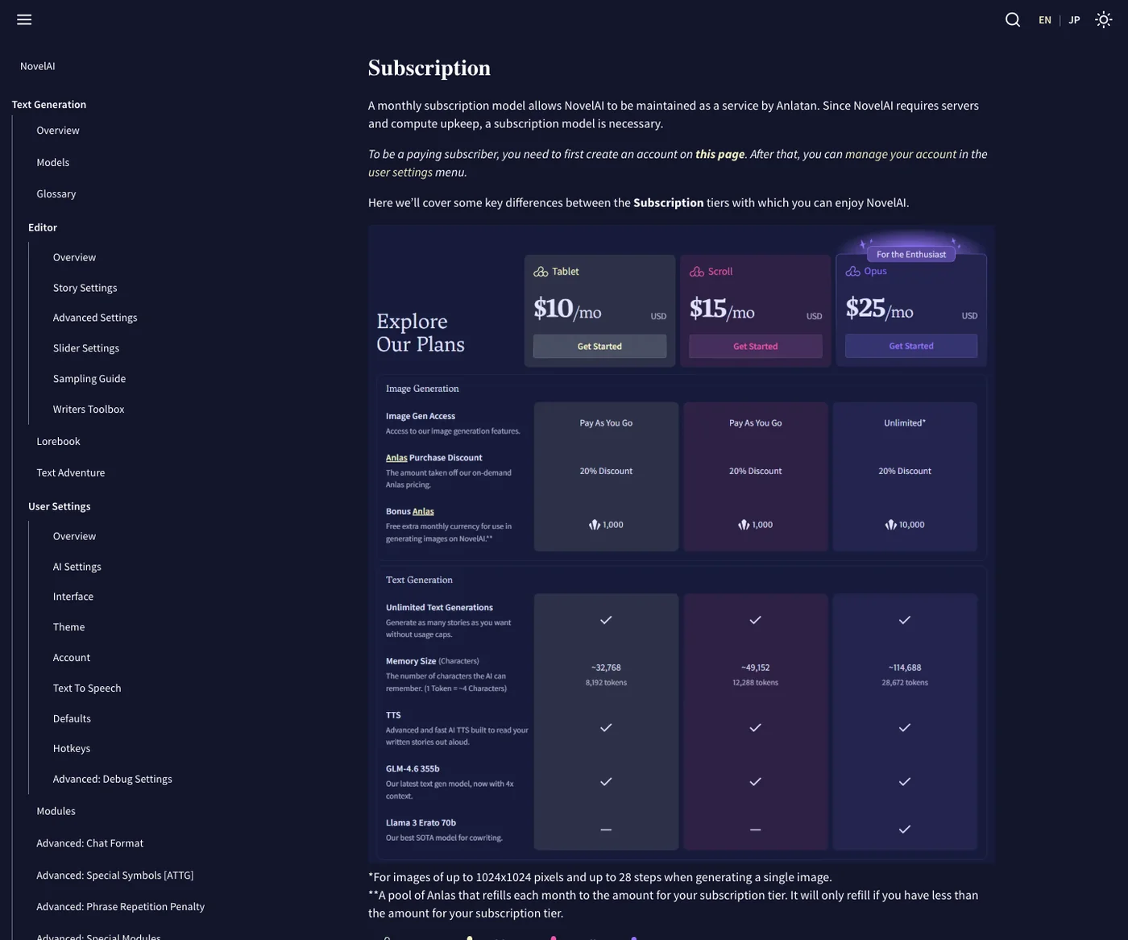Open the hamburger menu icon
1128x940 pixels.
coord(24,19)
